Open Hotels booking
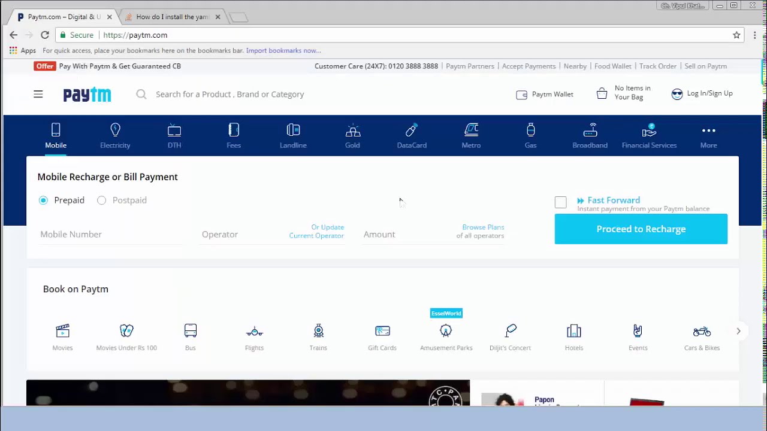Screen dimensions: 767x431 coord(574,337)
